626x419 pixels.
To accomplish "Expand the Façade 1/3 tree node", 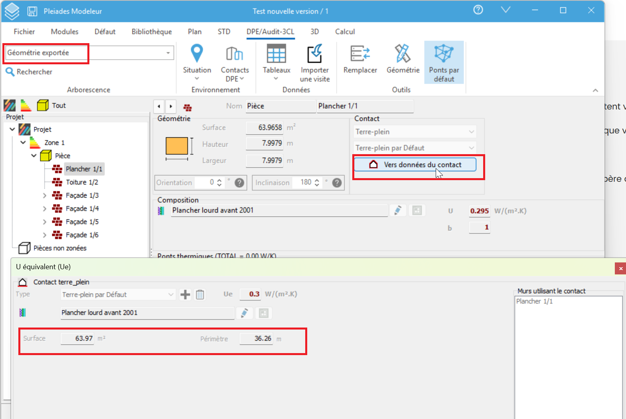I will (x=45, y=196).
